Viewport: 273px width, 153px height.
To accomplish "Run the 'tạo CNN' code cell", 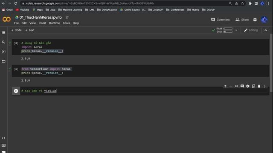I will coord(16,91).
